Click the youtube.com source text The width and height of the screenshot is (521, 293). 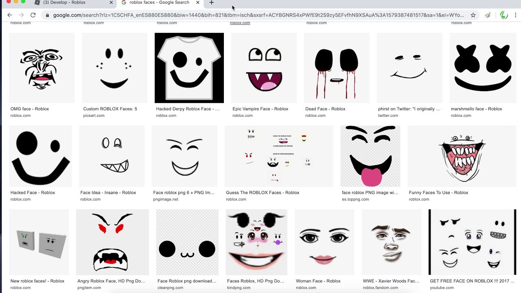pyautogui.click(x=442, y=288)
